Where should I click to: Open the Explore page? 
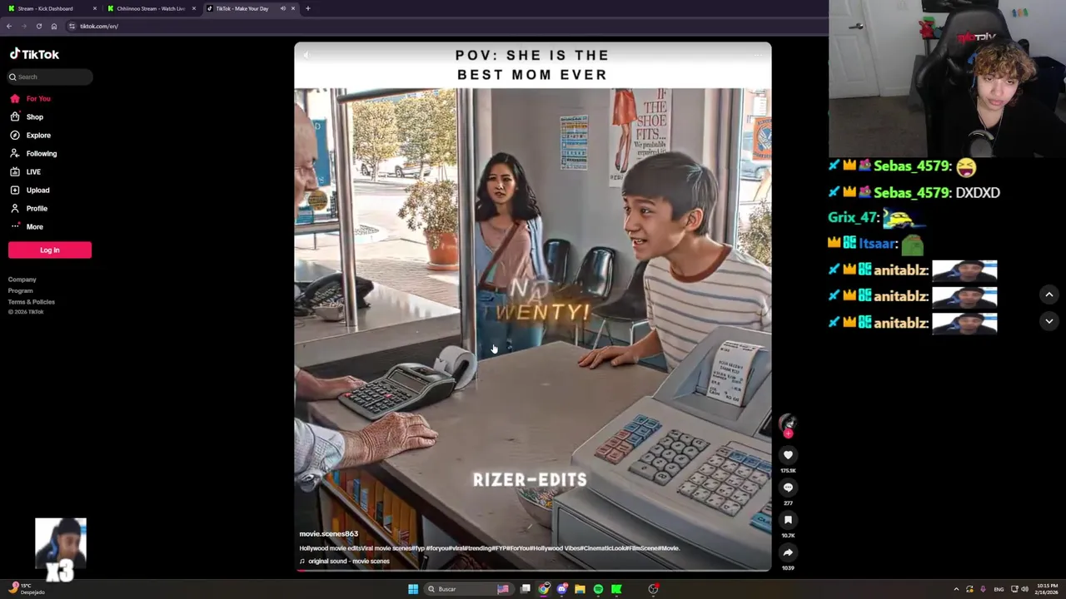pyautogui.click(x=38, y=135)
